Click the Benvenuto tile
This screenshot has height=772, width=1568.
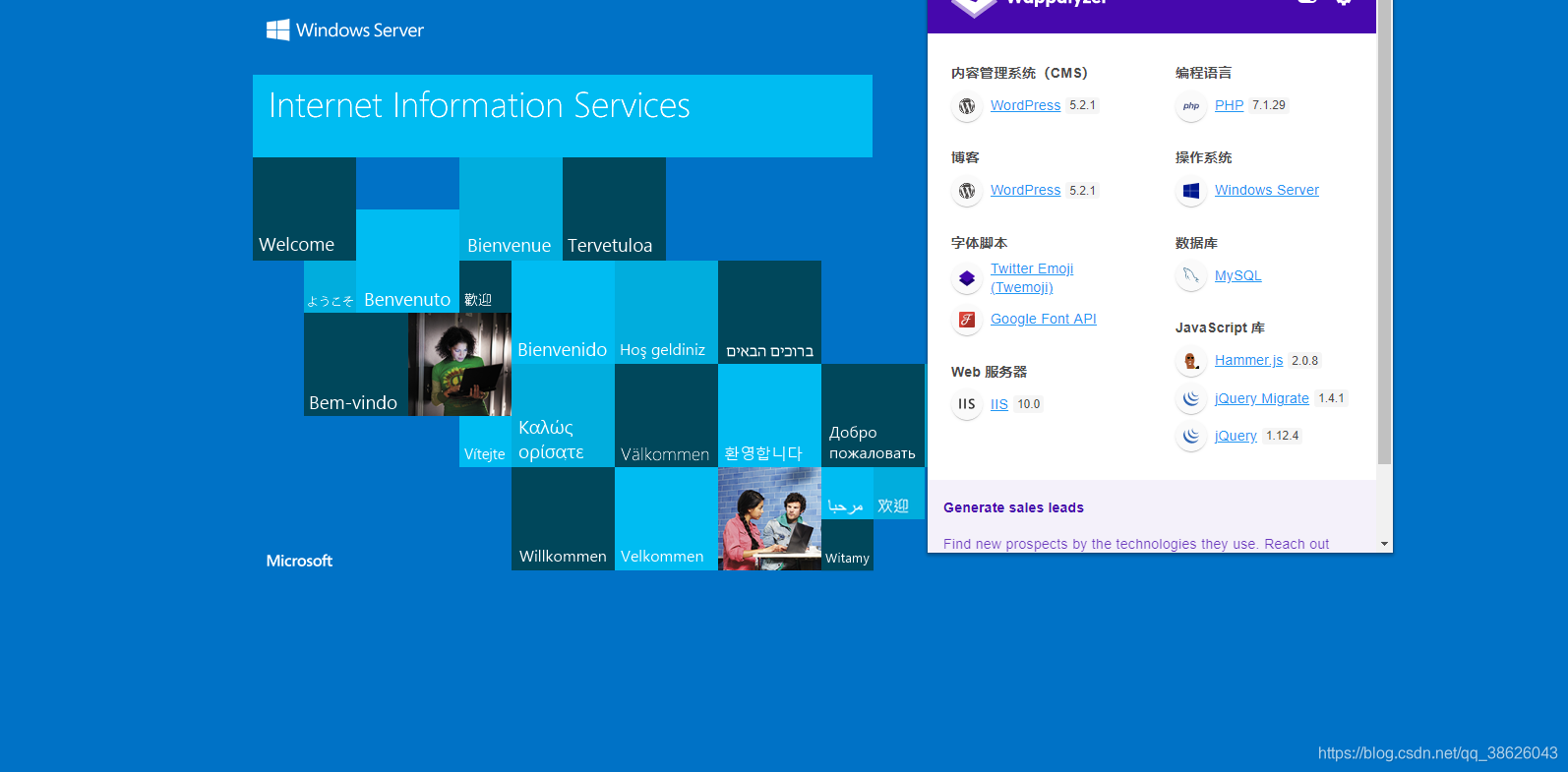(407, 261)
